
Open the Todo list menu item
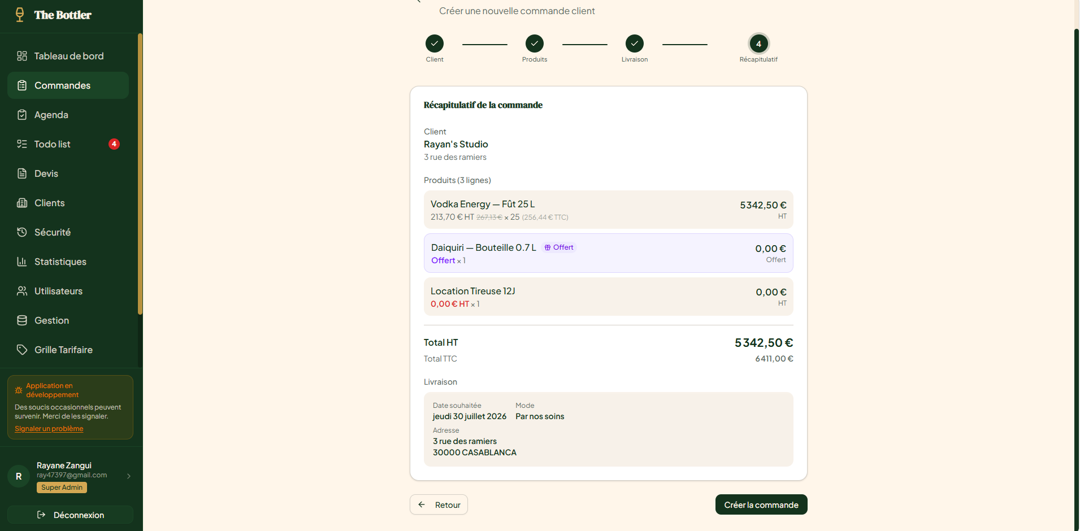coord(68,144)
